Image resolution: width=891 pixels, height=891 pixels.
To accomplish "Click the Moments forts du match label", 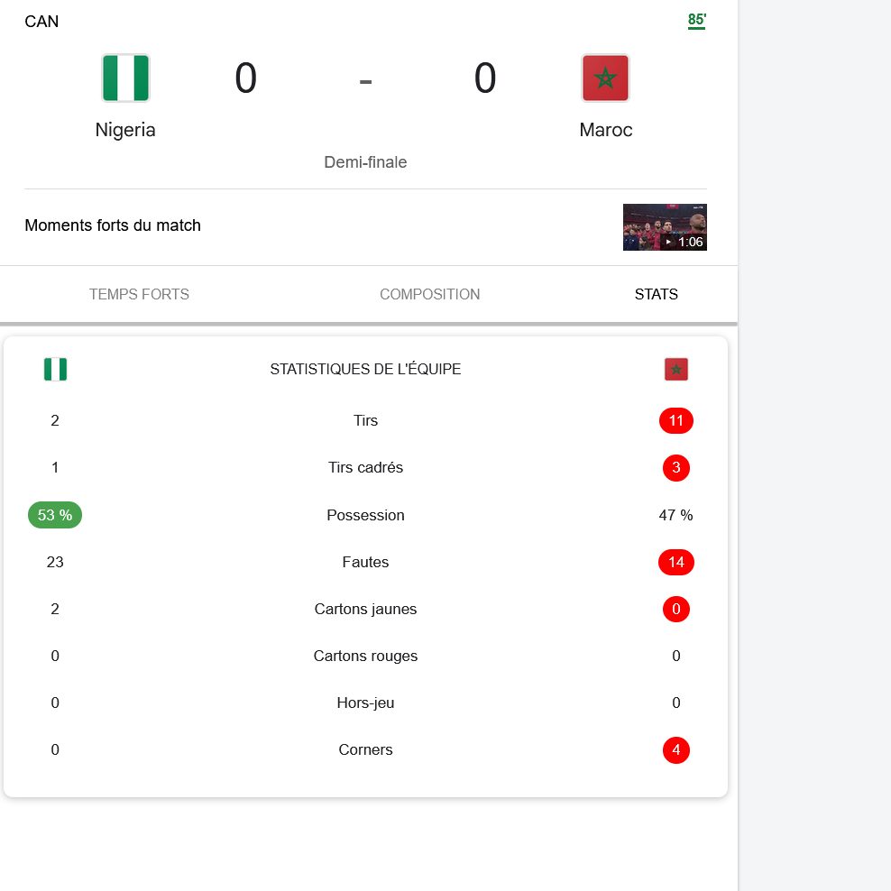I will [113, 225].
